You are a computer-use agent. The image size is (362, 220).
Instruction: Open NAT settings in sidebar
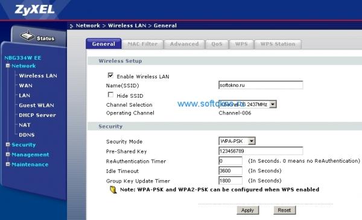pyautogui.click(x=25, y=125)
